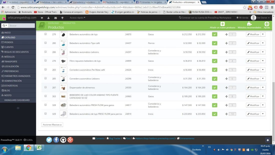Select checkbox for product 279
The height and width of the screenshot is (155, 275).
pyautogui.click(x=45, y=34)
